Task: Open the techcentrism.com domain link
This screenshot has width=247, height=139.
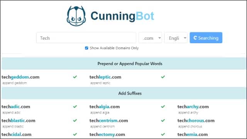Action: [x=108, y=120]
